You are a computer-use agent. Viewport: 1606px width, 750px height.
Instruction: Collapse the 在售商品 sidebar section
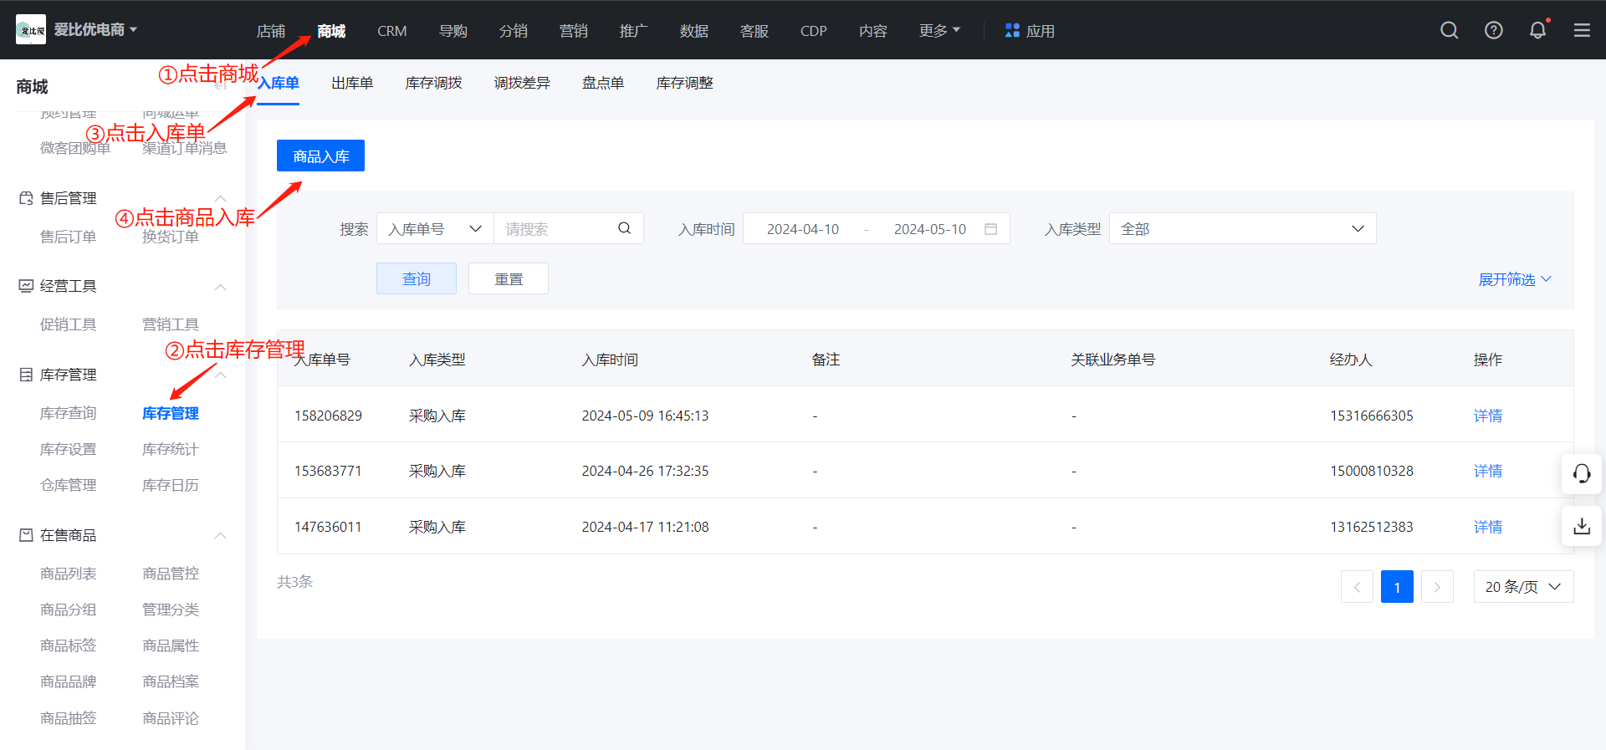click(221, 535)
